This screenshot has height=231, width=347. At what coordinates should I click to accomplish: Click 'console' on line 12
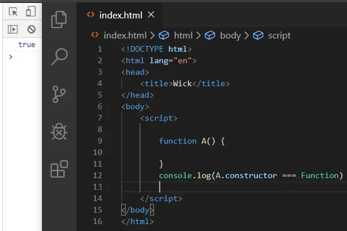[175, 175]
